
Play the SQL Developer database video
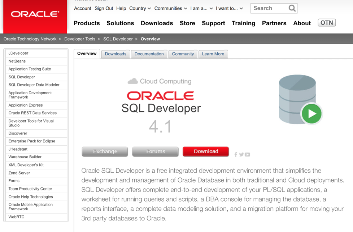coord(312,113)
